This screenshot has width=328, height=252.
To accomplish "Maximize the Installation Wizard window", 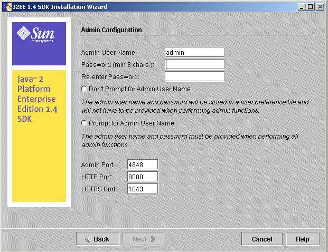I will 311,7.
